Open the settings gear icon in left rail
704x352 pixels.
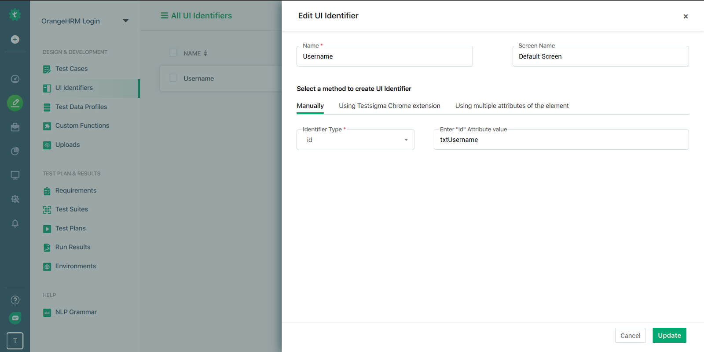15,199
